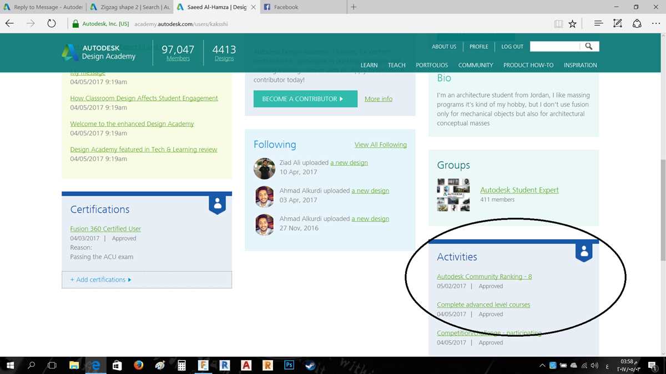Open Steam from the taskbar

pos(310,365)
